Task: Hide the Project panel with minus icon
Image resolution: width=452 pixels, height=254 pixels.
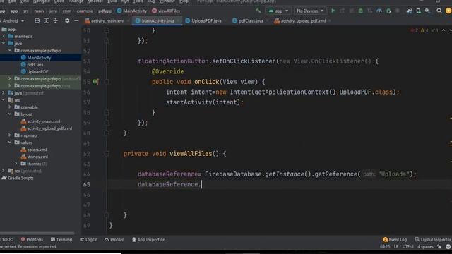Action: pos(76,20)
